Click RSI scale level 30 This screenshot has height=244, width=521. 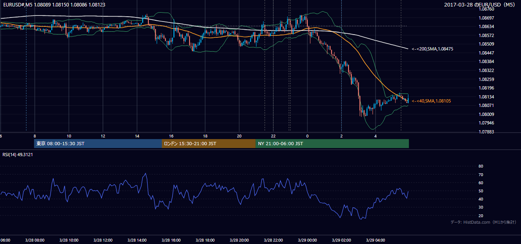click(x=481, y=207)
